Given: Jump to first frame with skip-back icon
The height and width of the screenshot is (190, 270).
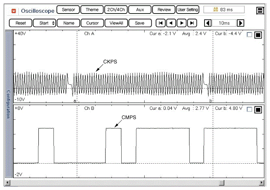Looking at the screenshot, I should tap(161, 23).
